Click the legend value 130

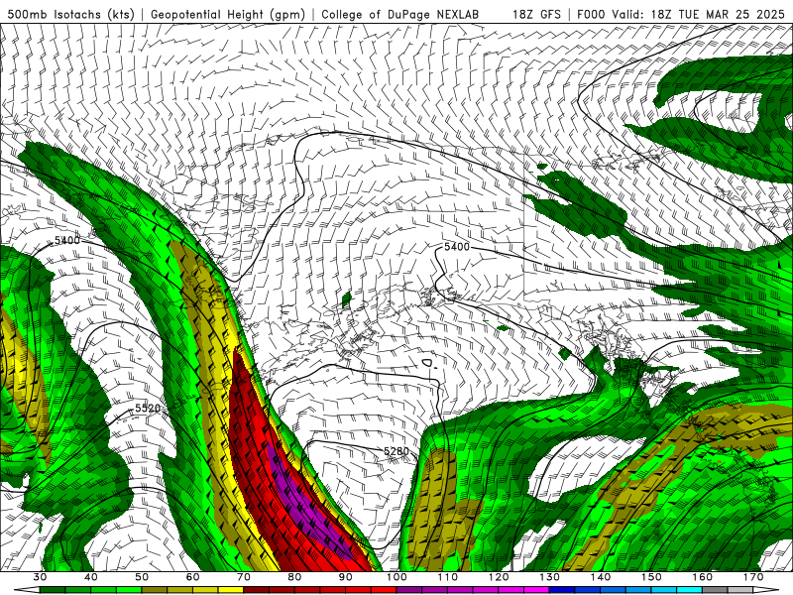tap(549, 577)
